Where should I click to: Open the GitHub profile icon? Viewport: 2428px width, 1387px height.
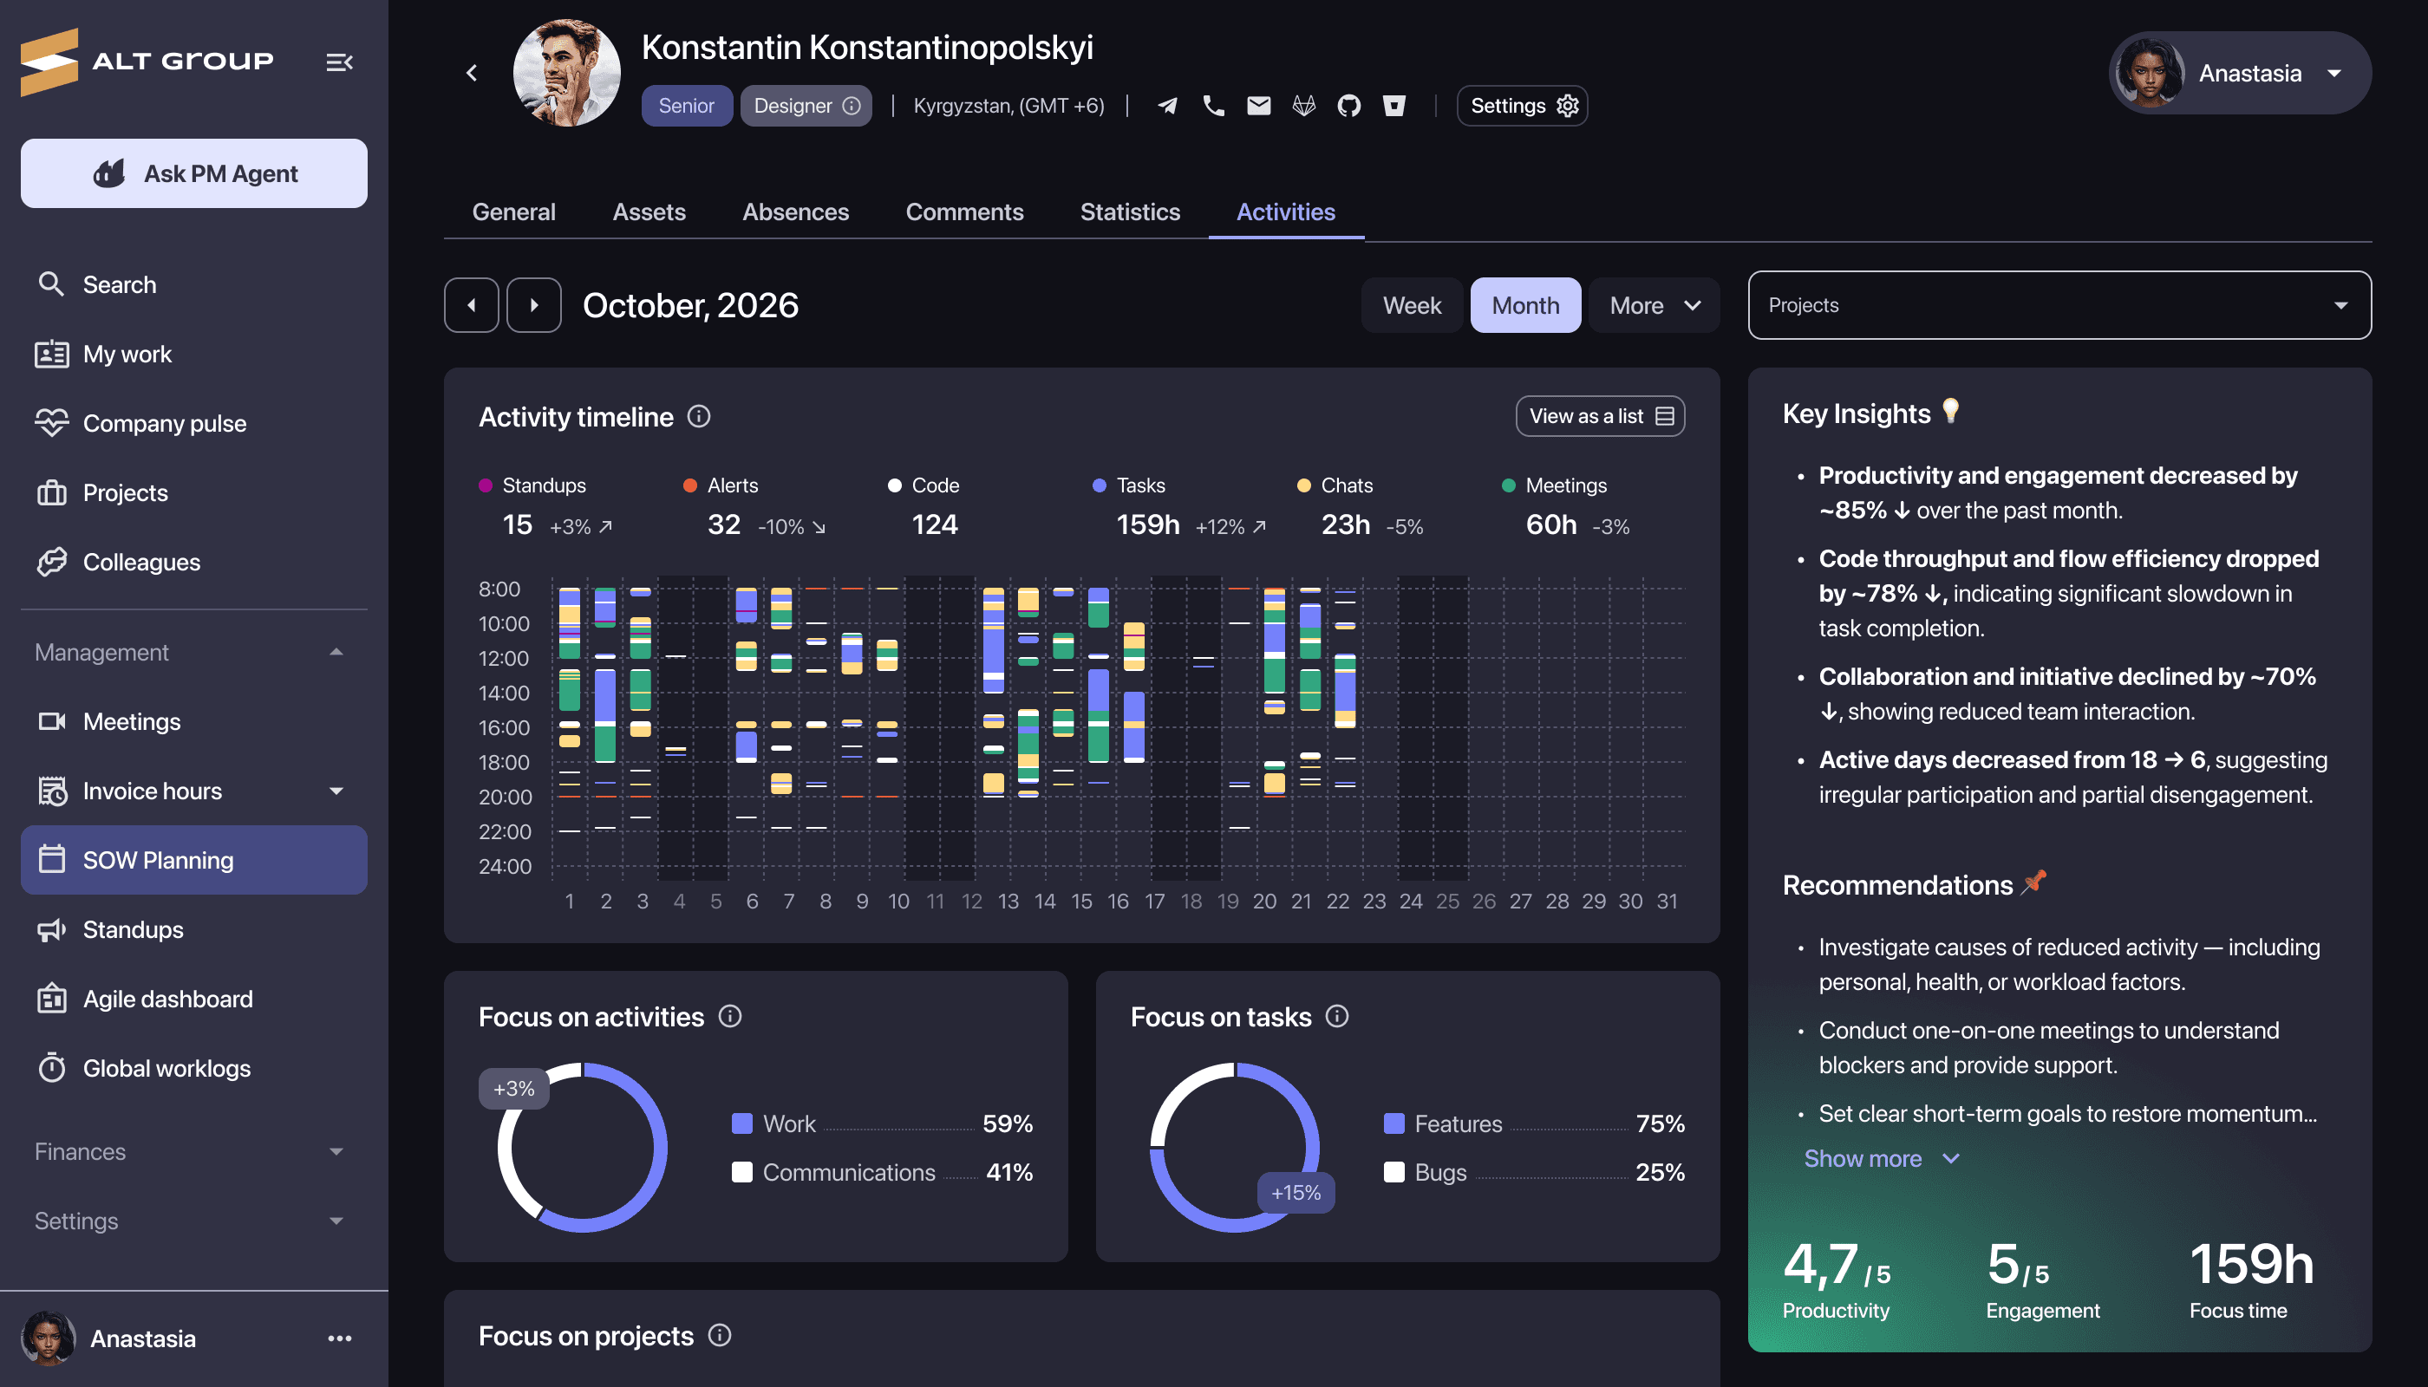click(x=1348, y=106)
